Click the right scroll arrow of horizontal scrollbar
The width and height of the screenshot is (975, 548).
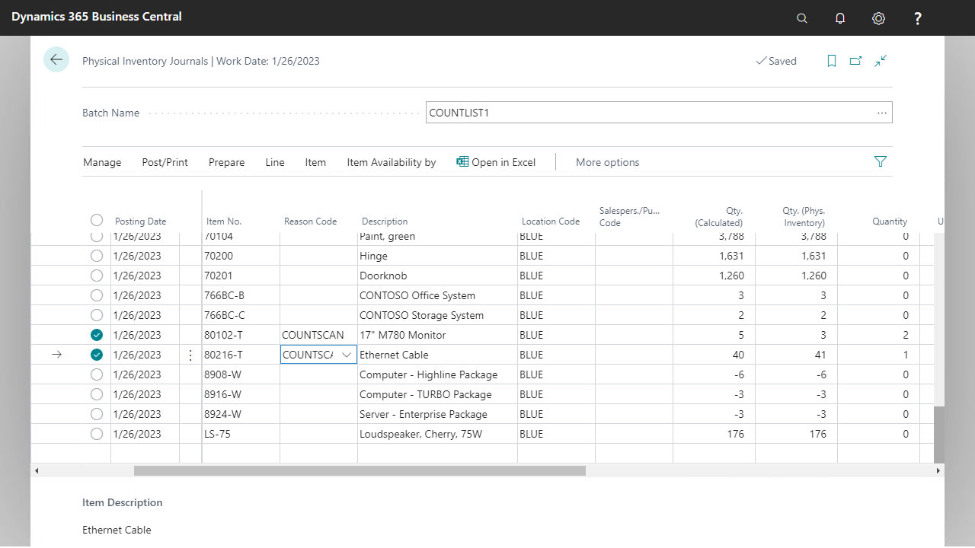938,471
